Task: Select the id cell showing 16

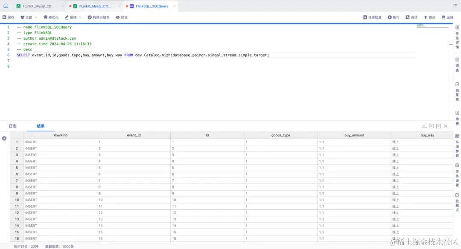Action: coord(207,238)
